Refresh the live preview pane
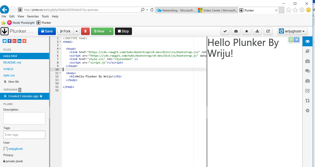Viewport: 315px width, 167px height. tap(291, 40)
